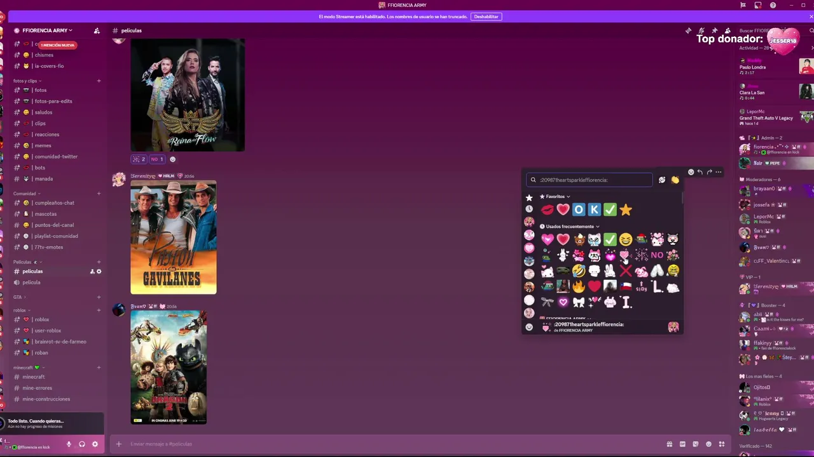This screenshot has height=457, width=814.
Task: Open the brainrot-sv-de-farmeo channel
Action: click(60, 341)
